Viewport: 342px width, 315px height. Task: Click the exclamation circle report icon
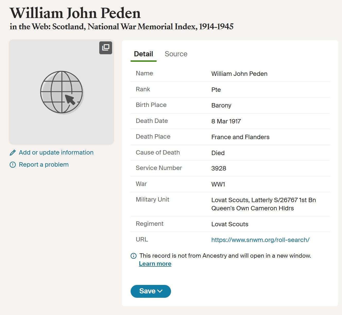pos(13,165)
